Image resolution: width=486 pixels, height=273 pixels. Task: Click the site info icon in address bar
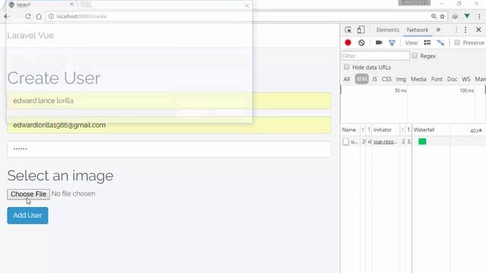(x=51, y=17)
